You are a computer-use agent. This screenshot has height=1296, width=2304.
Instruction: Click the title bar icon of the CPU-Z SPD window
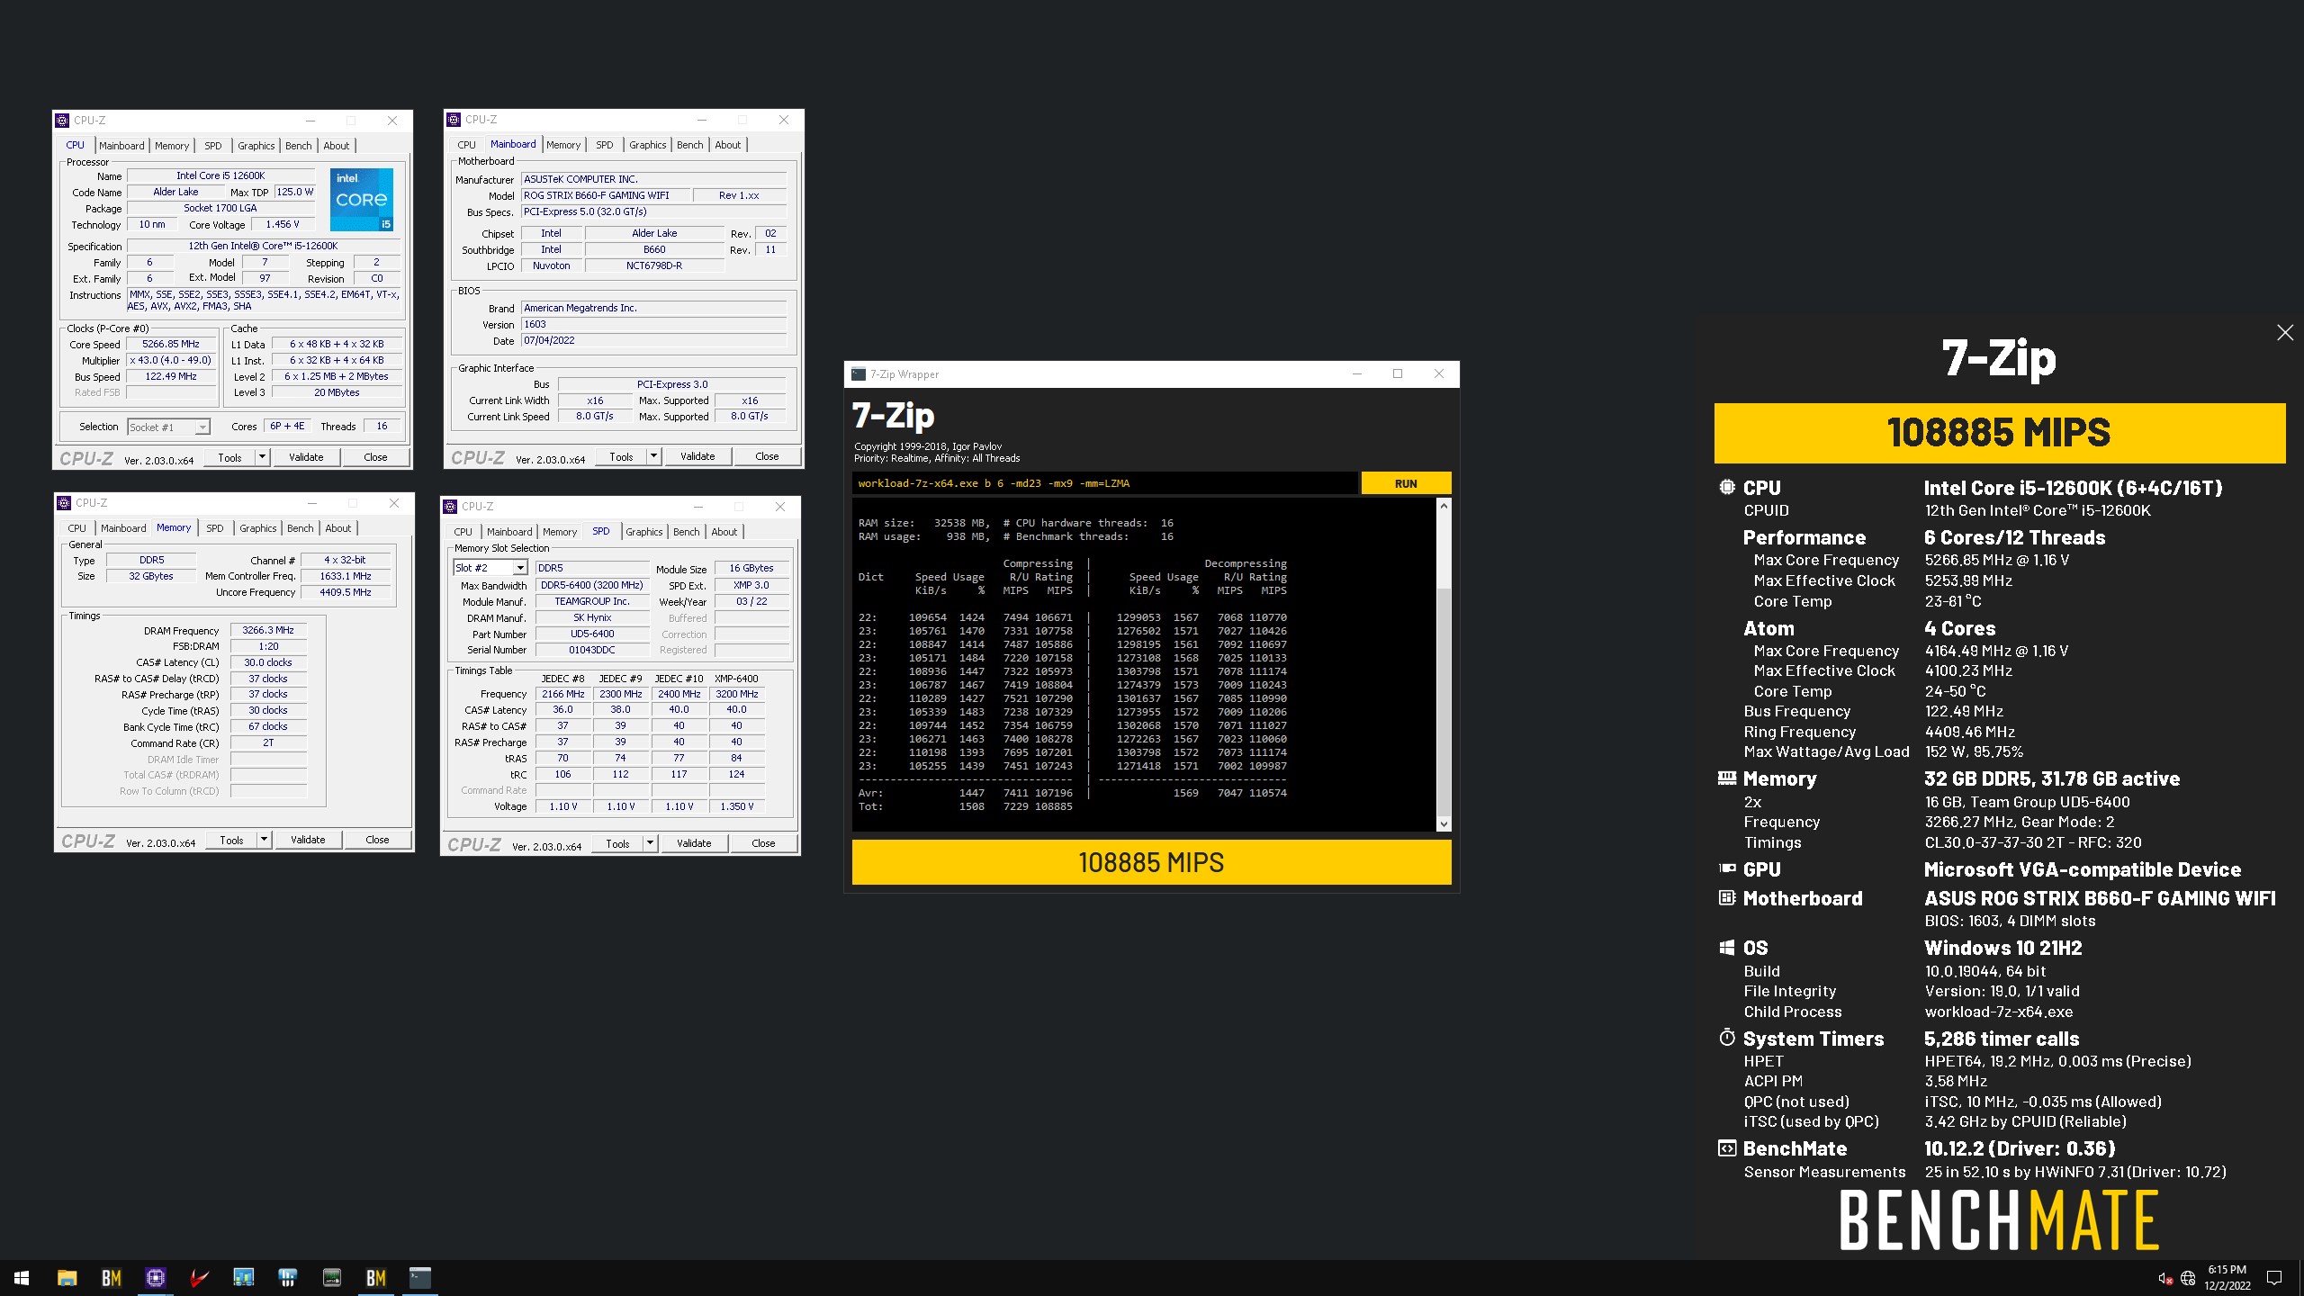pos(451,507)
